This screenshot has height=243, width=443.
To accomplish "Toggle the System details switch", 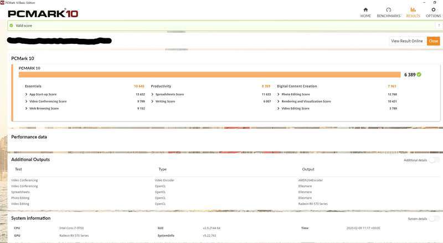I will tap(434, 219).
